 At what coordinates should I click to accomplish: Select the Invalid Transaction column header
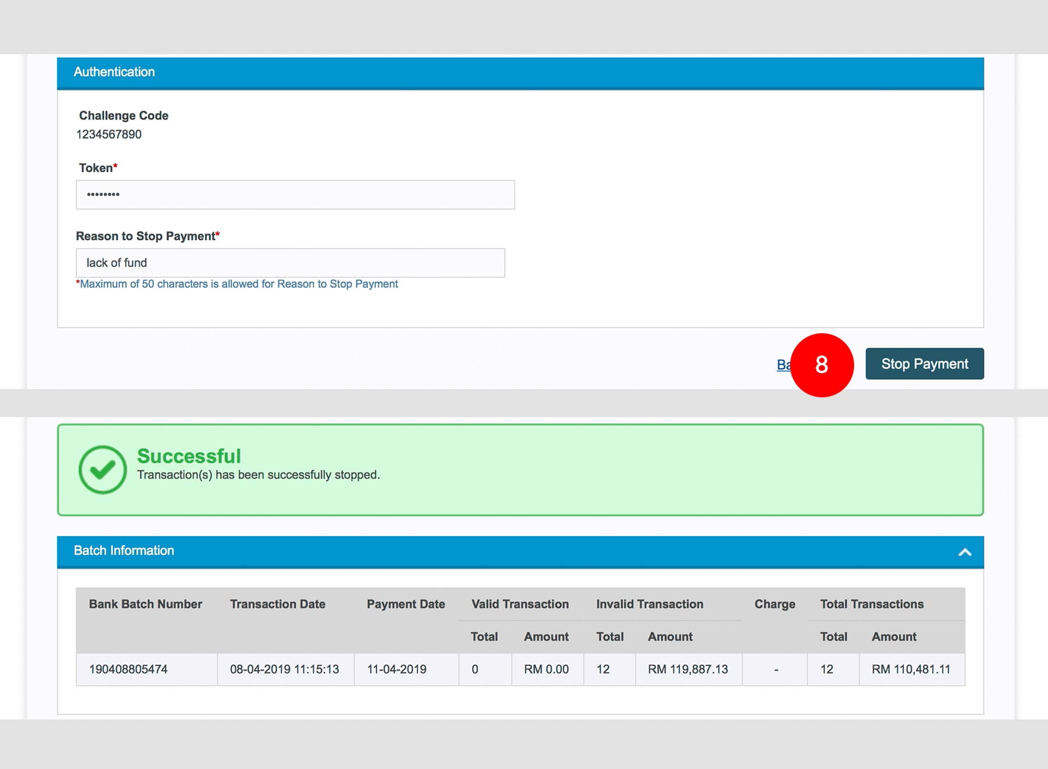point(649,604)
